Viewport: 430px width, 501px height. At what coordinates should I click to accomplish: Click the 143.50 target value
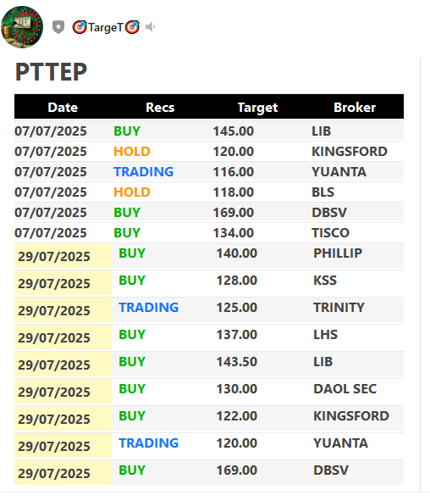coord(237,362)
